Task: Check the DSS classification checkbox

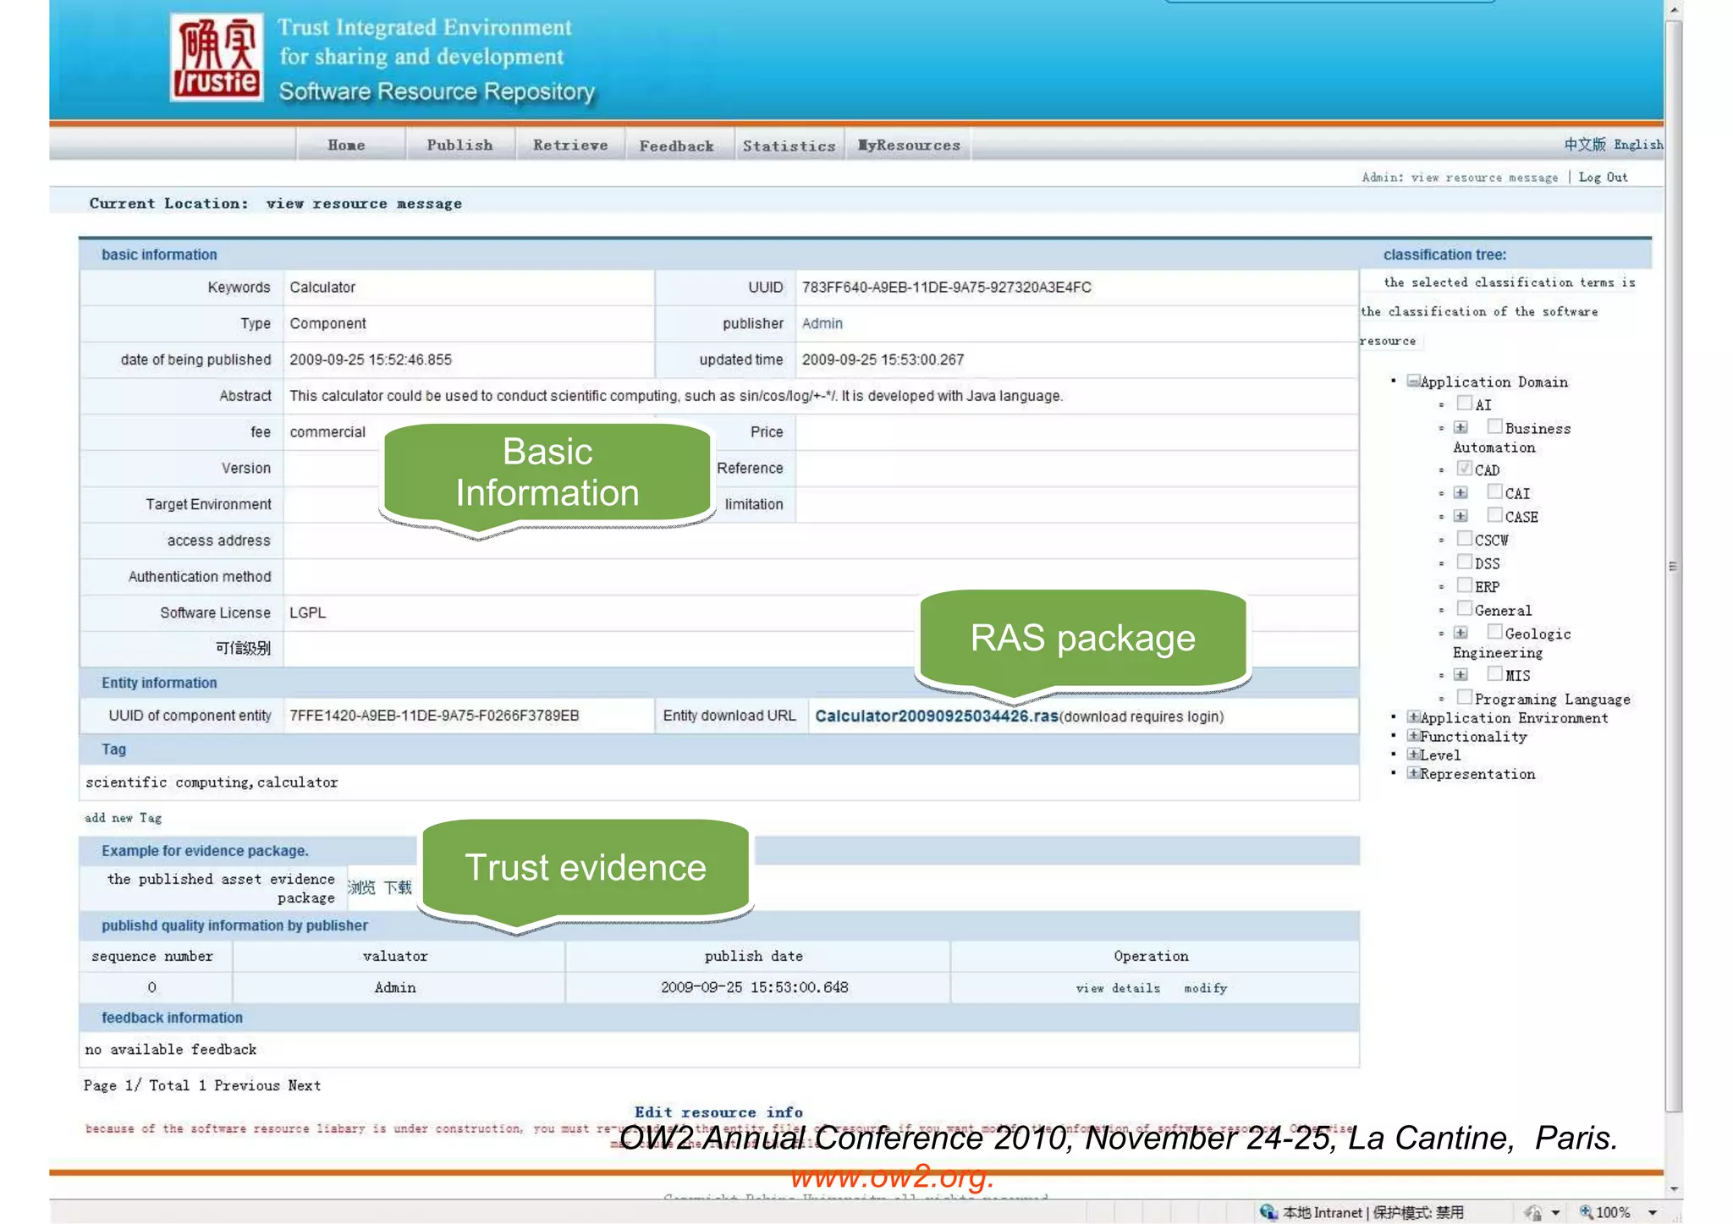Action: 1465,561
